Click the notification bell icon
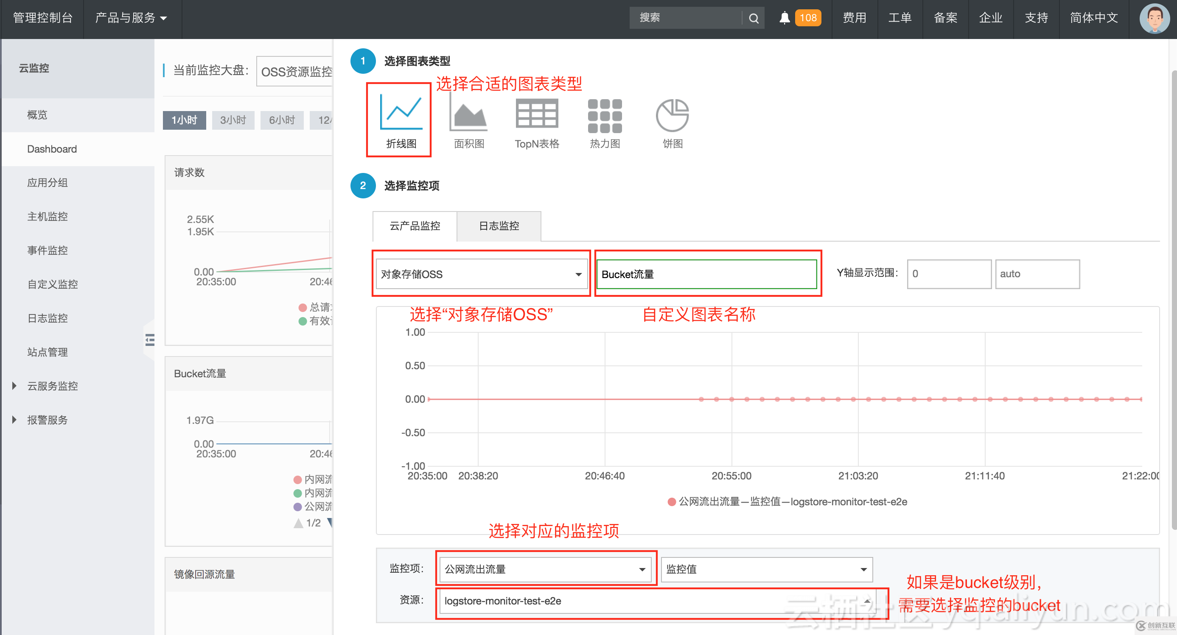The width and height of the screenshot is (1177, 635). 784,18
